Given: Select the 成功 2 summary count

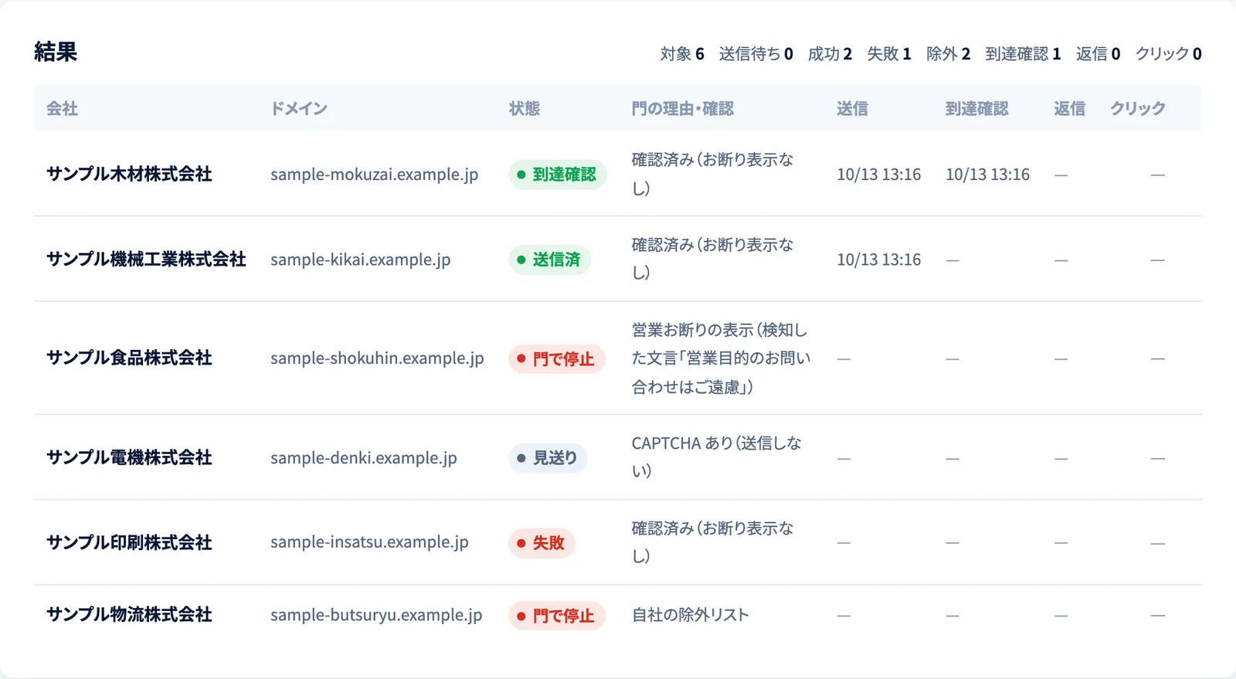Looking at the screenshot, I should click(830, 53).
